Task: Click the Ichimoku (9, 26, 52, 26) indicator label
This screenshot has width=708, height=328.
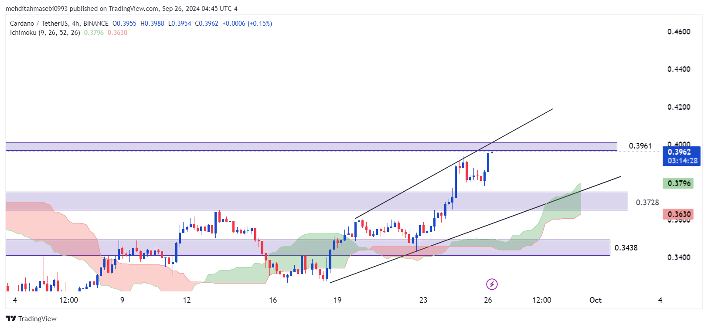Action: click(x=45, y=33)
